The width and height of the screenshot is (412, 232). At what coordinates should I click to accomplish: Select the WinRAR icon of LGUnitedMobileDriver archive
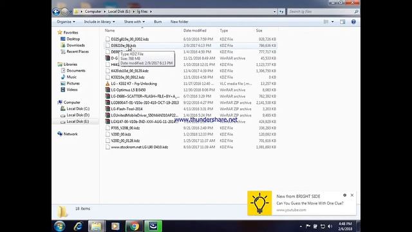pyautogui.click(x=108, y=115)
